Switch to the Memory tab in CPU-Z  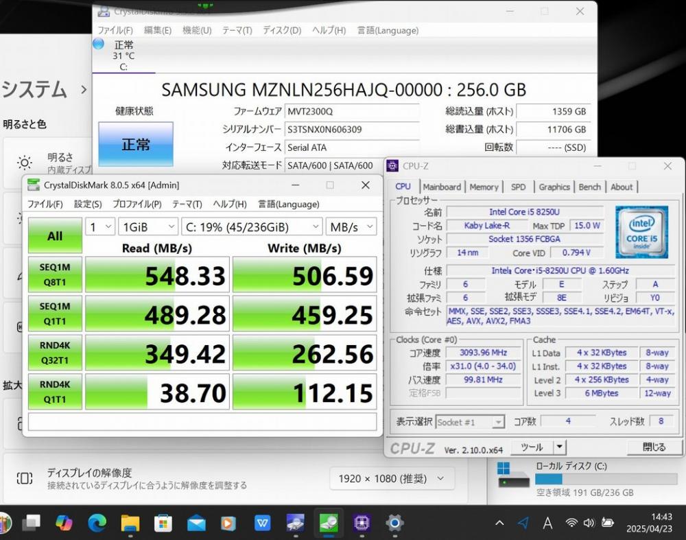pyautogui.click(x=484, y=187)
